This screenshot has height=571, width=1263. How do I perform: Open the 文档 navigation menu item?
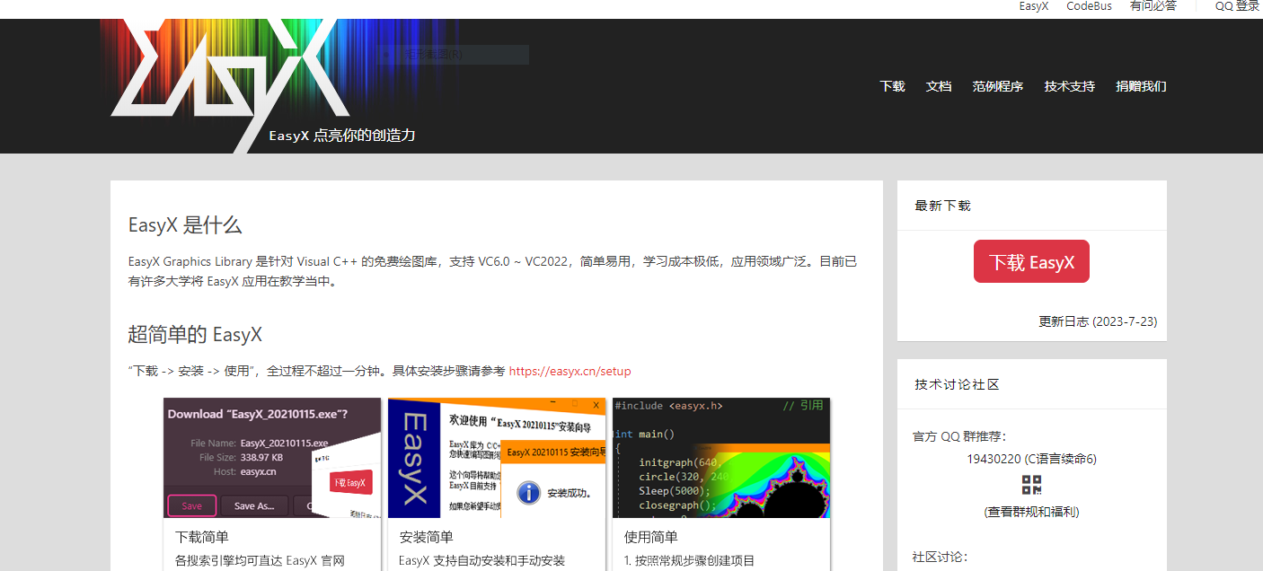[x=939, y=86]
